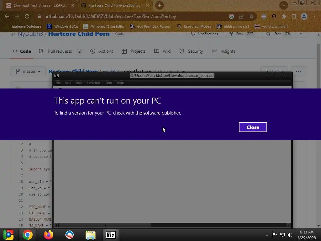Open the Chrome profile icon
Image resolution: width=321 pixels, height=241 pixels.
304,16
